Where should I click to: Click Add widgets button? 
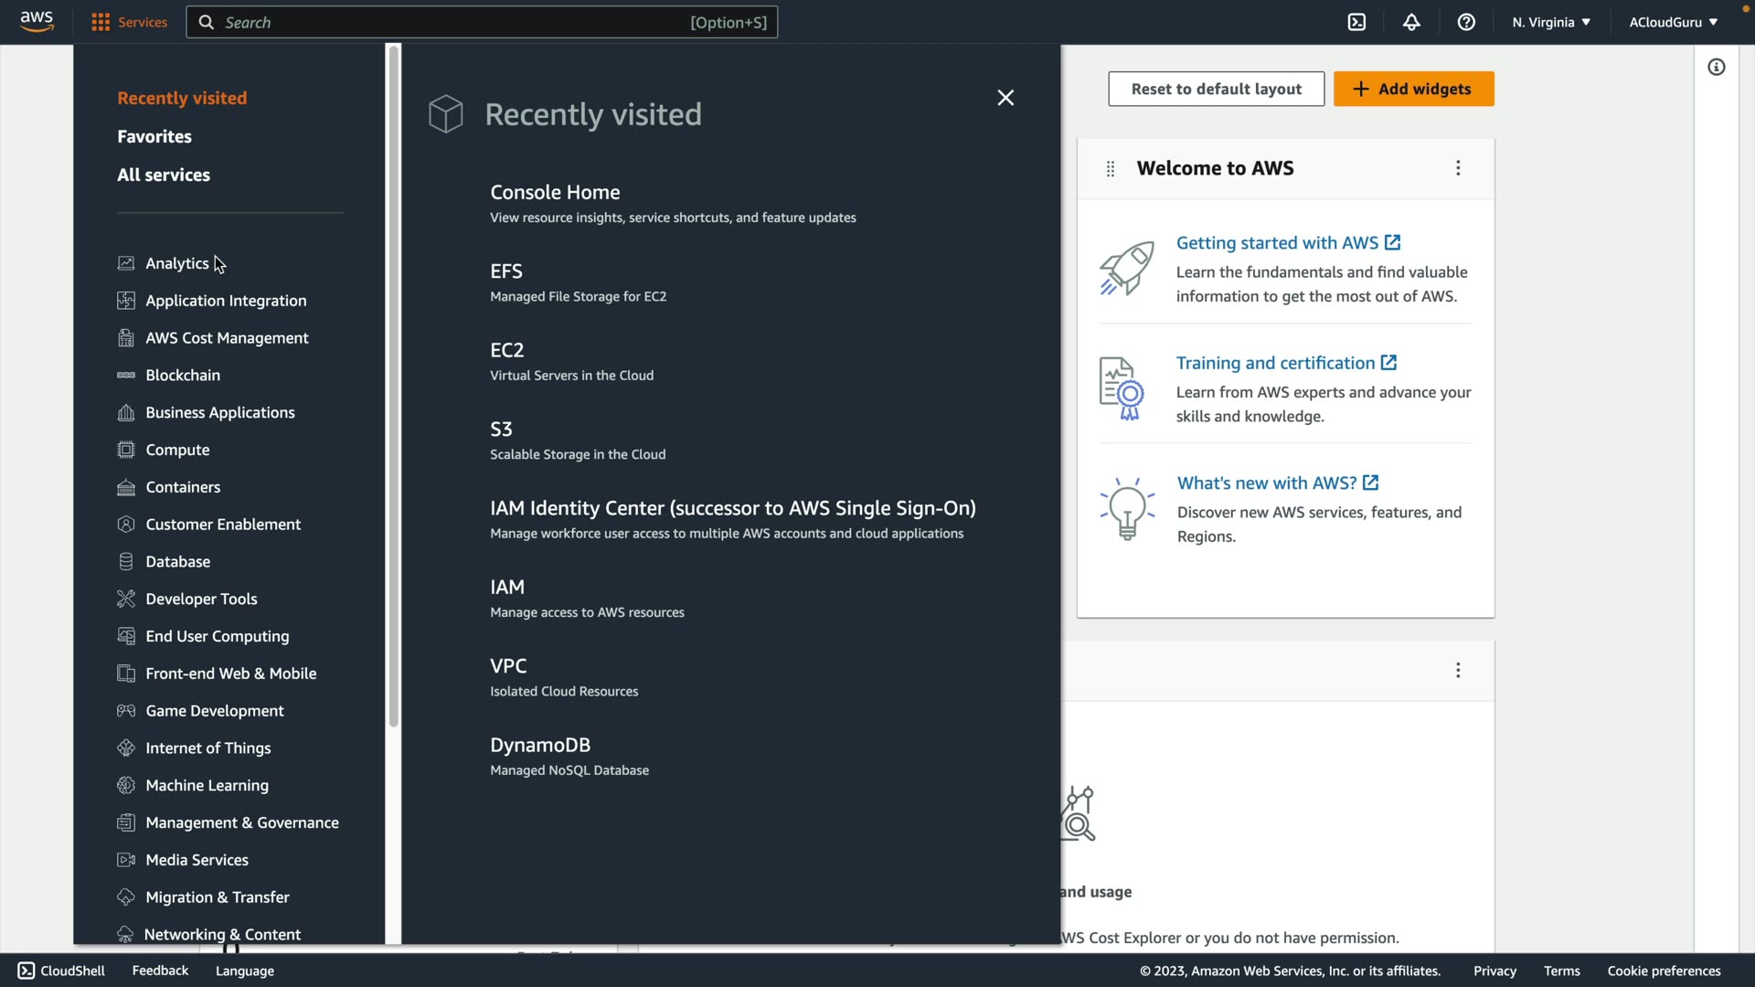coord(1413,89)
